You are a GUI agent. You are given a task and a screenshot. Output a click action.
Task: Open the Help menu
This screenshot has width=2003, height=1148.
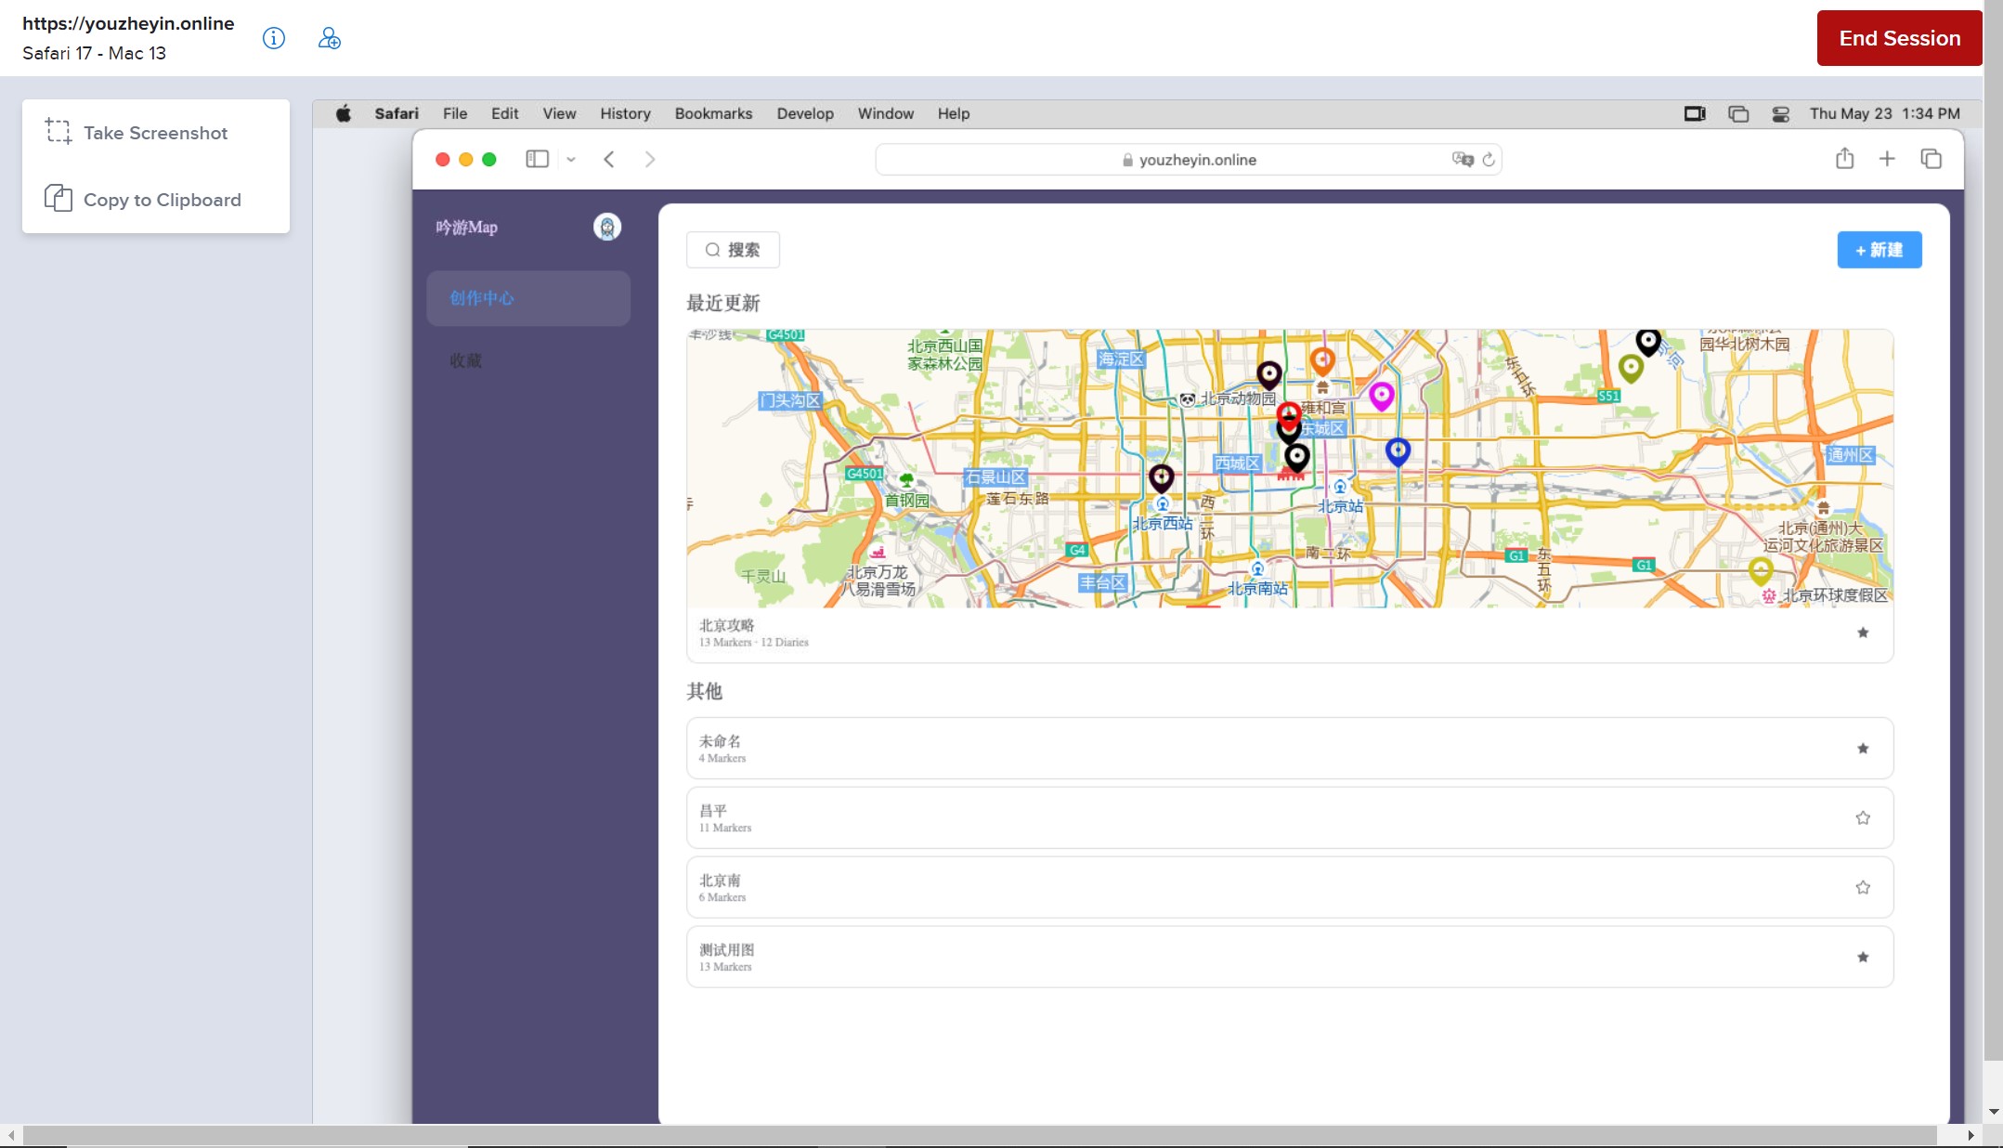tap(954, 113)
